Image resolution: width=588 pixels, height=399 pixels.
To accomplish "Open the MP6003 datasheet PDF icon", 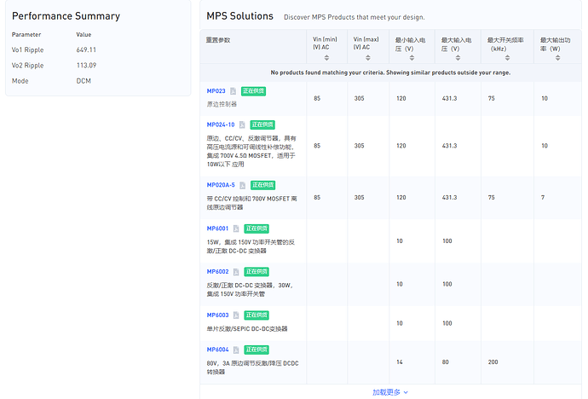I will tap(236, 315).
